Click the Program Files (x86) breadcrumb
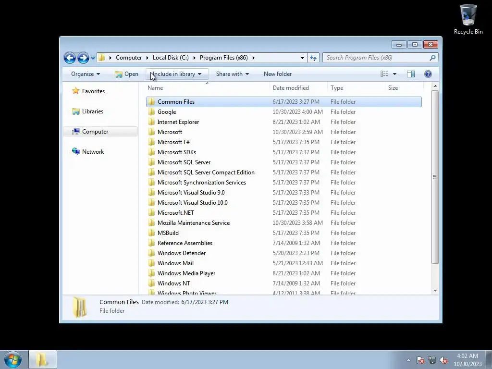Viewport: 492px width, 369px height. [x=224, y=58]
